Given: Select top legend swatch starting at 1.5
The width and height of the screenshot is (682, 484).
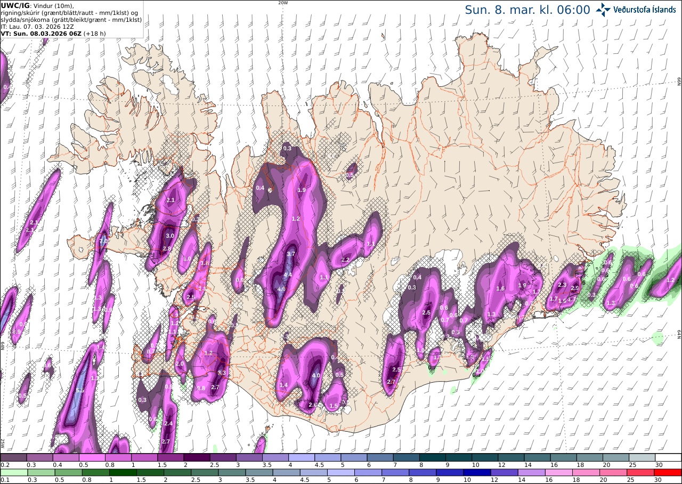Looking at the screenshot, I should coord(171,457).
